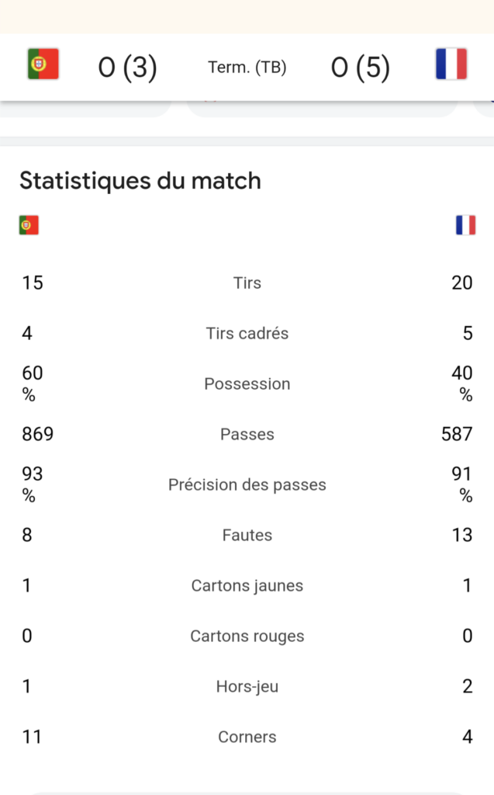Click the Possession statistic label

(x=247, y=384)
